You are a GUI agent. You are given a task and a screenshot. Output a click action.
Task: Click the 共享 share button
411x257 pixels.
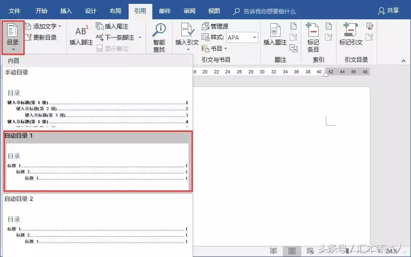click(388, 11)
